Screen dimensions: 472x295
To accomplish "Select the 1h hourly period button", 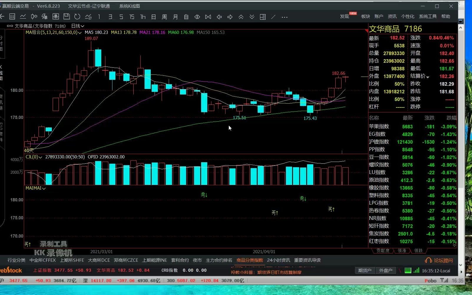I will [x=143, y=17].
